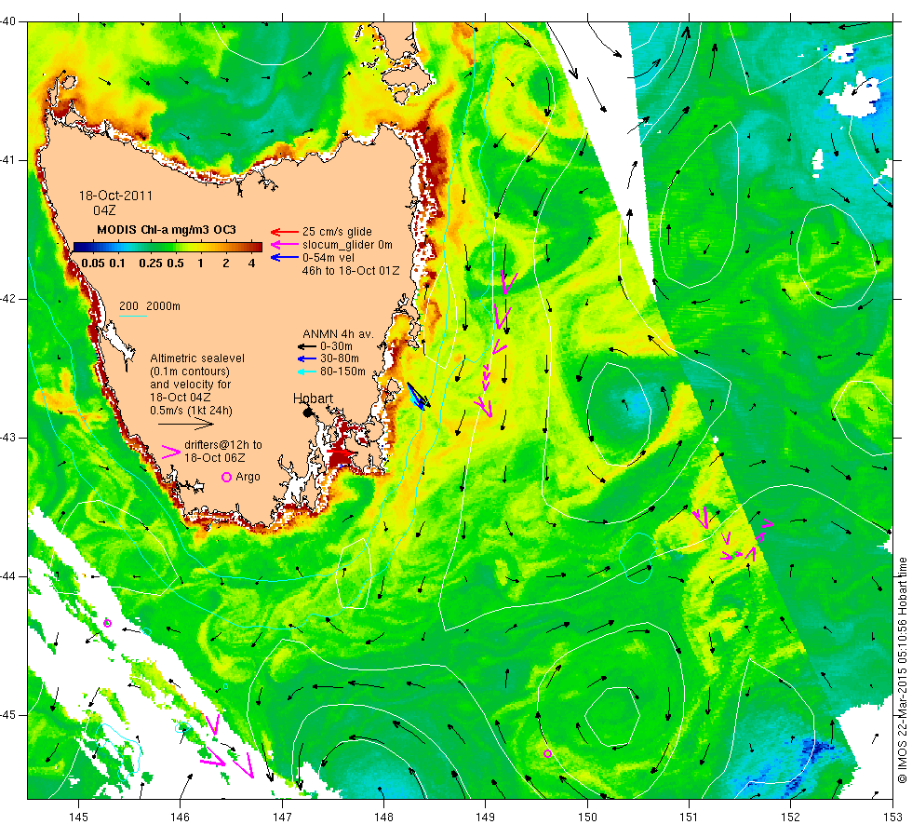Click the 18-Oct-2011 date label
912x838 pixels.
[115, 196]
